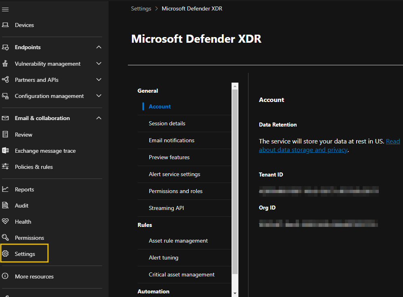This screenshot has height=297, width=403.
Task: Open the Streaming API settings
Action: [x=166, y=208]
